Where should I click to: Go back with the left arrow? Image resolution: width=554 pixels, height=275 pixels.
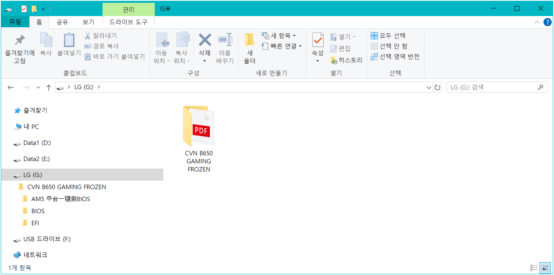click(x=11, y=87)
